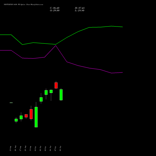Click the last green candle for 08 Sep
Screen dimensions: 156x156
coord(61,95)
